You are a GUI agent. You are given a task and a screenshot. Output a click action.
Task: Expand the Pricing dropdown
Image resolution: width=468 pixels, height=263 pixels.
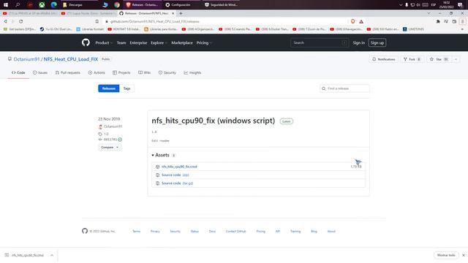(204, 42)
